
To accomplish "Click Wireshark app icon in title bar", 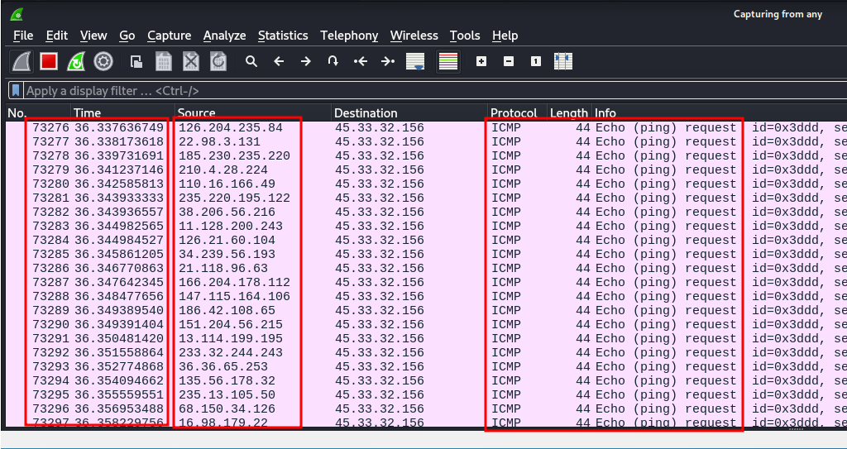I will (x=17, y=14).
